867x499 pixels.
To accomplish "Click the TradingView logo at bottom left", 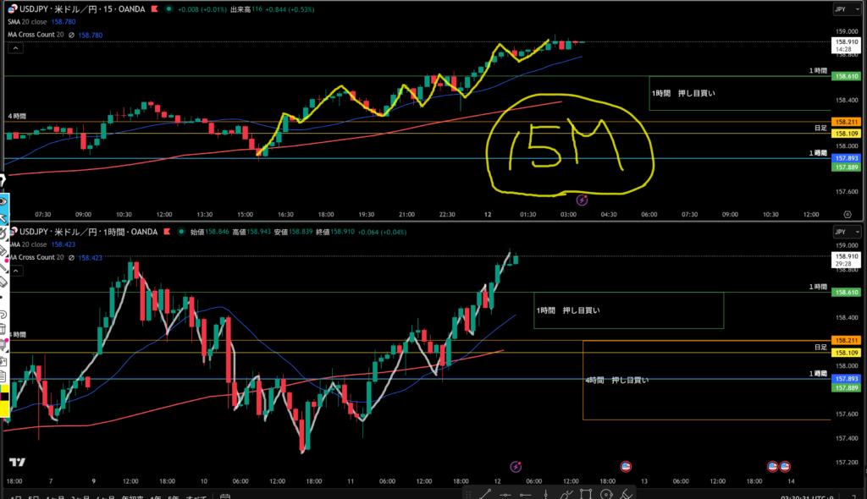I will (15, 462).
